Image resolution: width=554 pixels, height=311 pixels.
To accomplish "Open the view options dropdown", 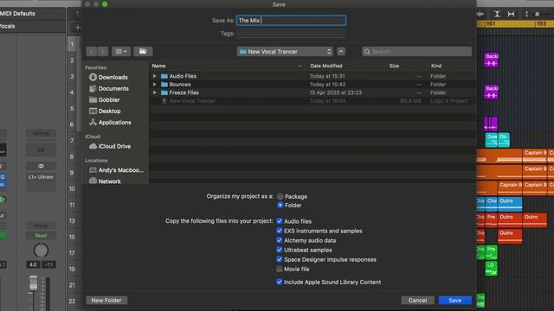I will (121, 52).
